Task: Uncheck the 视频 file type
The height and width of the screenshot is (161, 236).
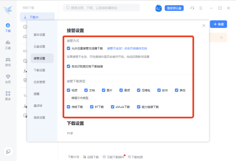Action: point(68,90)
